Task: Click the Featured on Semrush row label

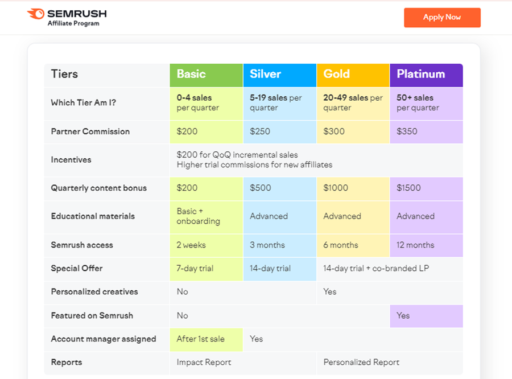Action: pyautogui.click(x=92, y=316)
